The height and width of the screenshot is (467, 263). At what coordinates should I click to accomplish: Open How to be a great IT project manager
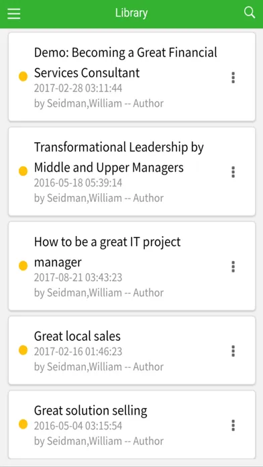click(107, 252)
